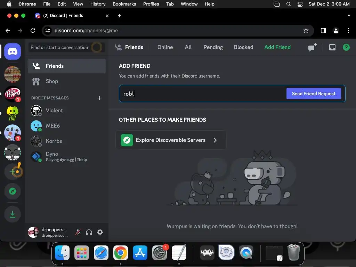Click Send Friend Request button

pos(314,94)
